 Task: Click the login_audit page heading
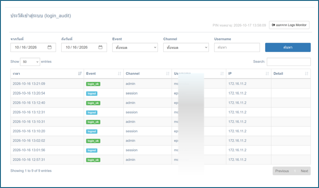pos(41,16)
